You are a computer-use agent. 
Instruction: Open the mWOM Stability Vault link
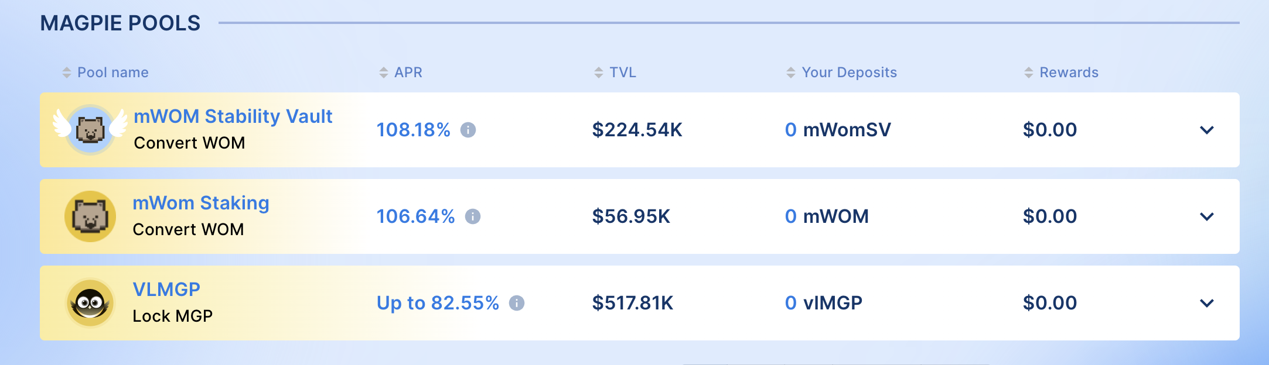pyautogui.click(x=233, y=116)
